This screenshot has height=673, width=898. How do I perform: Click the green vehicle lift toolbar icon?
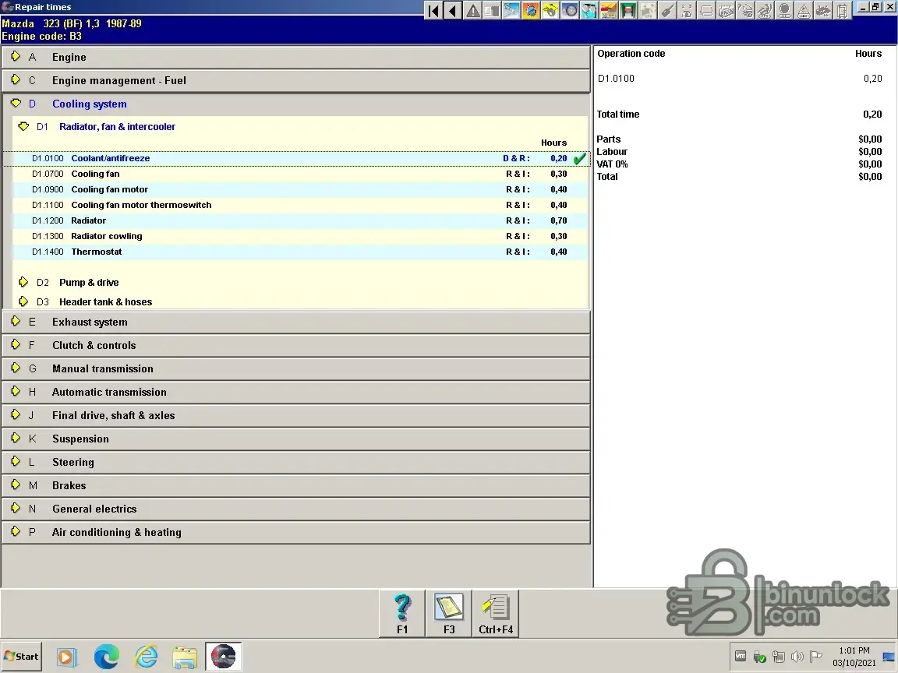(628, 10)
